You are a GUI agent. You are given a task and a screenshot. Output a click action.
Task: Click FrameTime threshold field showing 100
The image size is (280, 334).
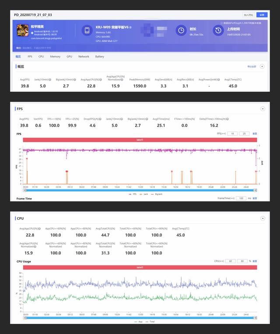pyautogui.click(x=241, y=198)
